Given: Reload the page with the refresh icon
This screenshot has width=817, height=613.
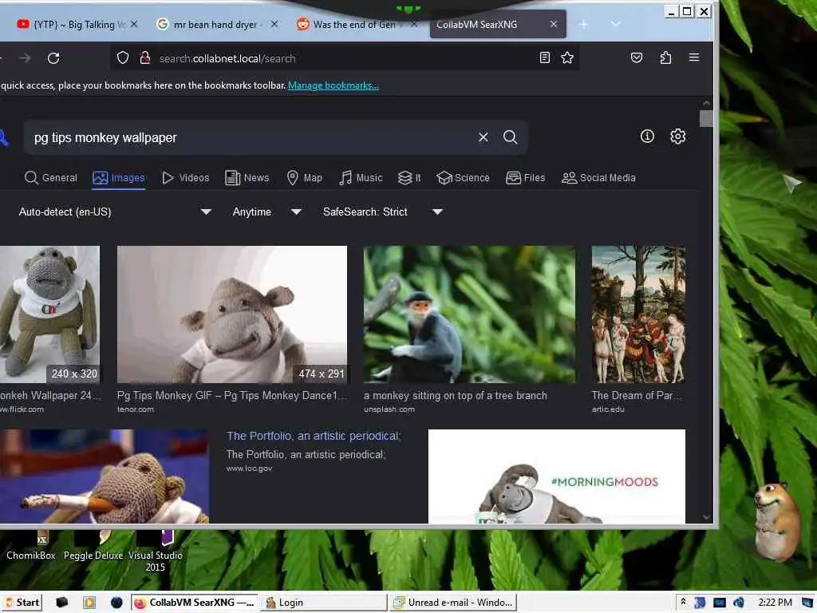Looking at the screenshot, I should coord(53,57).
